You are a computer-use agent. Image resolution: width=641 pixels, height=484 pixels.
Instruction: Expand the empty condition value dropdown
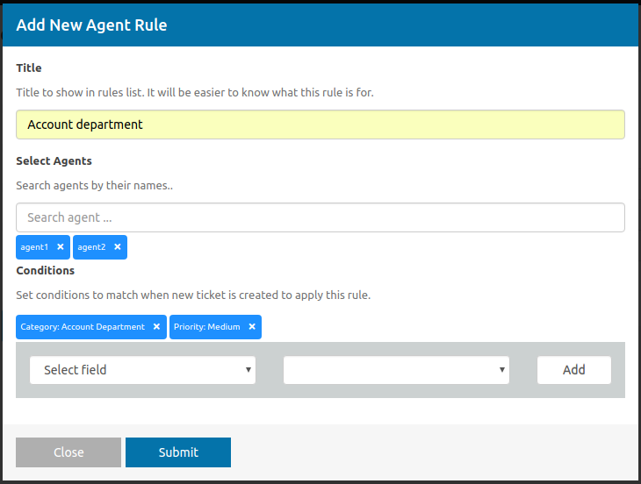[x=396, y=370]
